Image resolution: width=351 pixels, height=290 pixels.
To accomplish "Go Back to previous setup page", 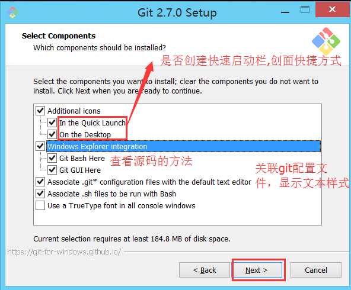I will (205, 270).
